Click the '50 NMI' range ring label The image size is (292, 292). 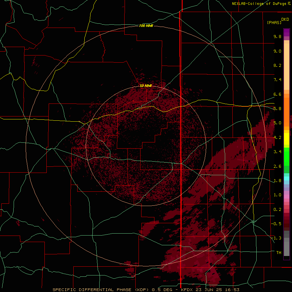[146, 86]
